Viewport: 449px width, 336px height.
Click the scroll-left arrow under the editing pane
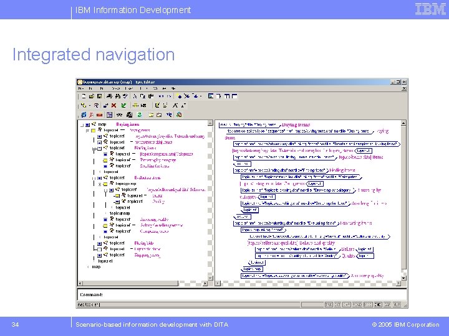218,284
